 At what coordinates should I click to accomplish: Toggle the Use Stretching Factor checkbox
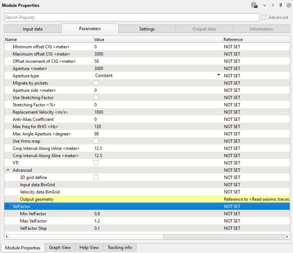(x=96, y=98)
